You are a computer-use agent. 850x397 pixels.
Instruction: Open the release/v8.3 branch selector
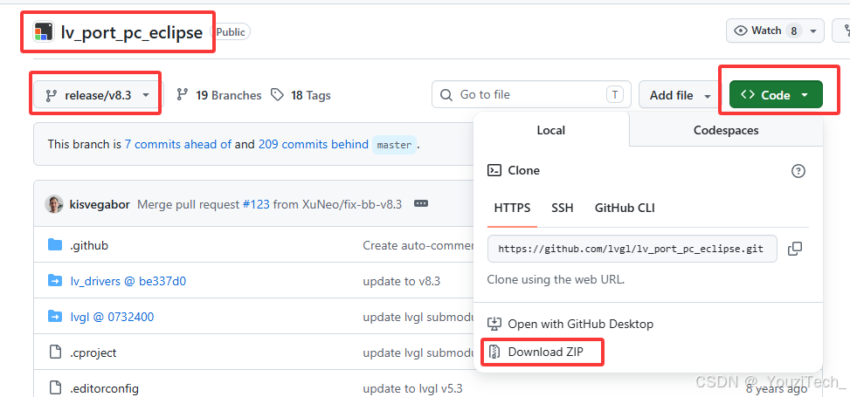[98, 95]
